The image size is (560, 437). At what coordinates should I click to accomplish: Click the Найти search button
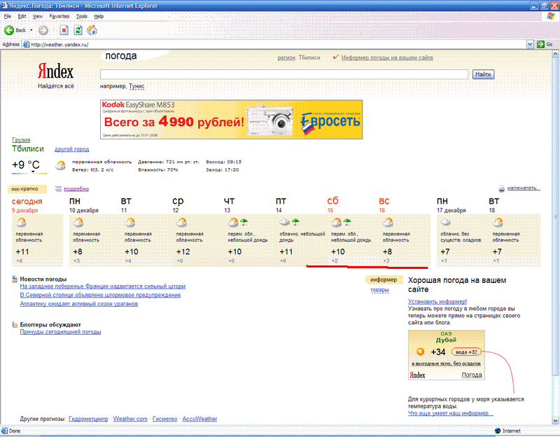tap(483, 74)
